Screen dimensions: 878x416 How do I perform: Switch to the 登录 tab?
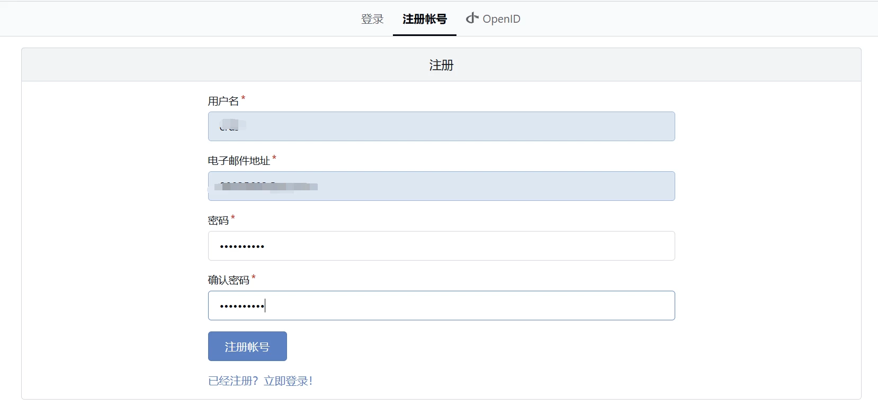(x=372, y=19)
